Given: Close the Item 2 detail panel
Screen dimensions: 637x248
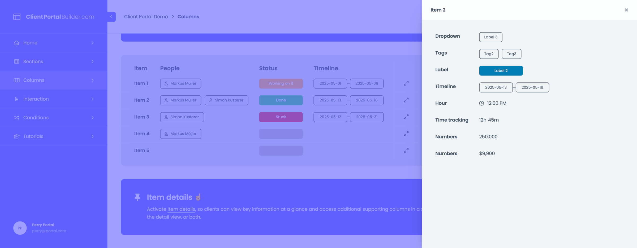Looking at the screenshot, I should tap(626, 10).
